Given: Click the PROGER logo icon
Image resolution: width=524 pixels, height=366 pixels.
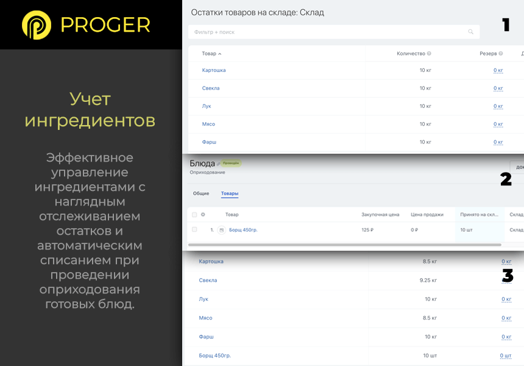Looking at the screenshot, I should (x=38, y=25).
